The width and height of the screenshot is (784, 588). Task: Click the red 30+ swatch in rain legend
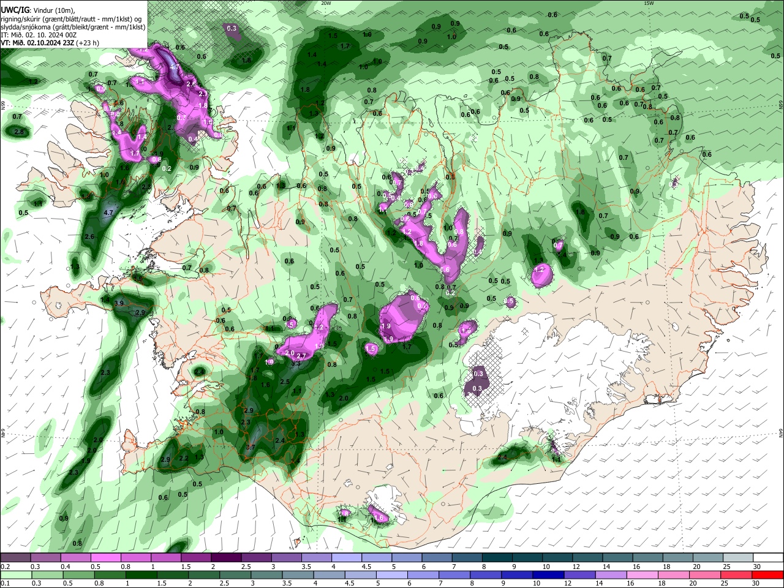click(768, 575)
